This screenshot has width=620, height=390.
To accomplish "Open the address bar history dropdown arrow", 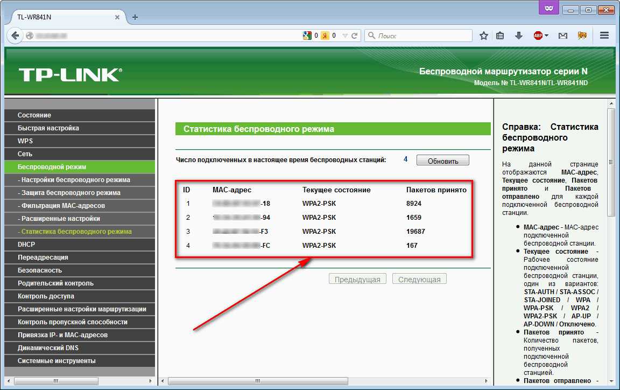I will (344, 36).
